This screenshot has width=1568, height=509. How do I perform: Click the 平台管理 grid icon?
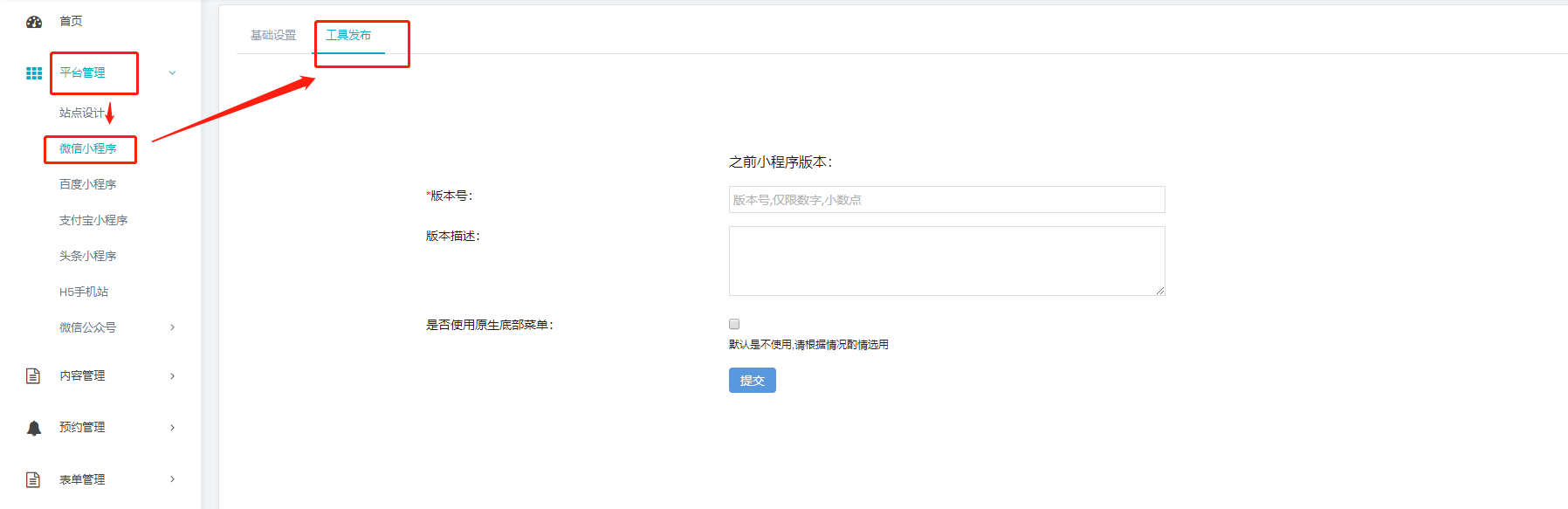[x=34, y=73]
